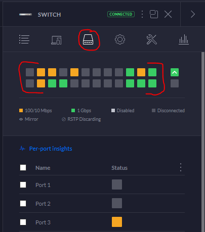Open the Ports tab icon

[88, 39]
